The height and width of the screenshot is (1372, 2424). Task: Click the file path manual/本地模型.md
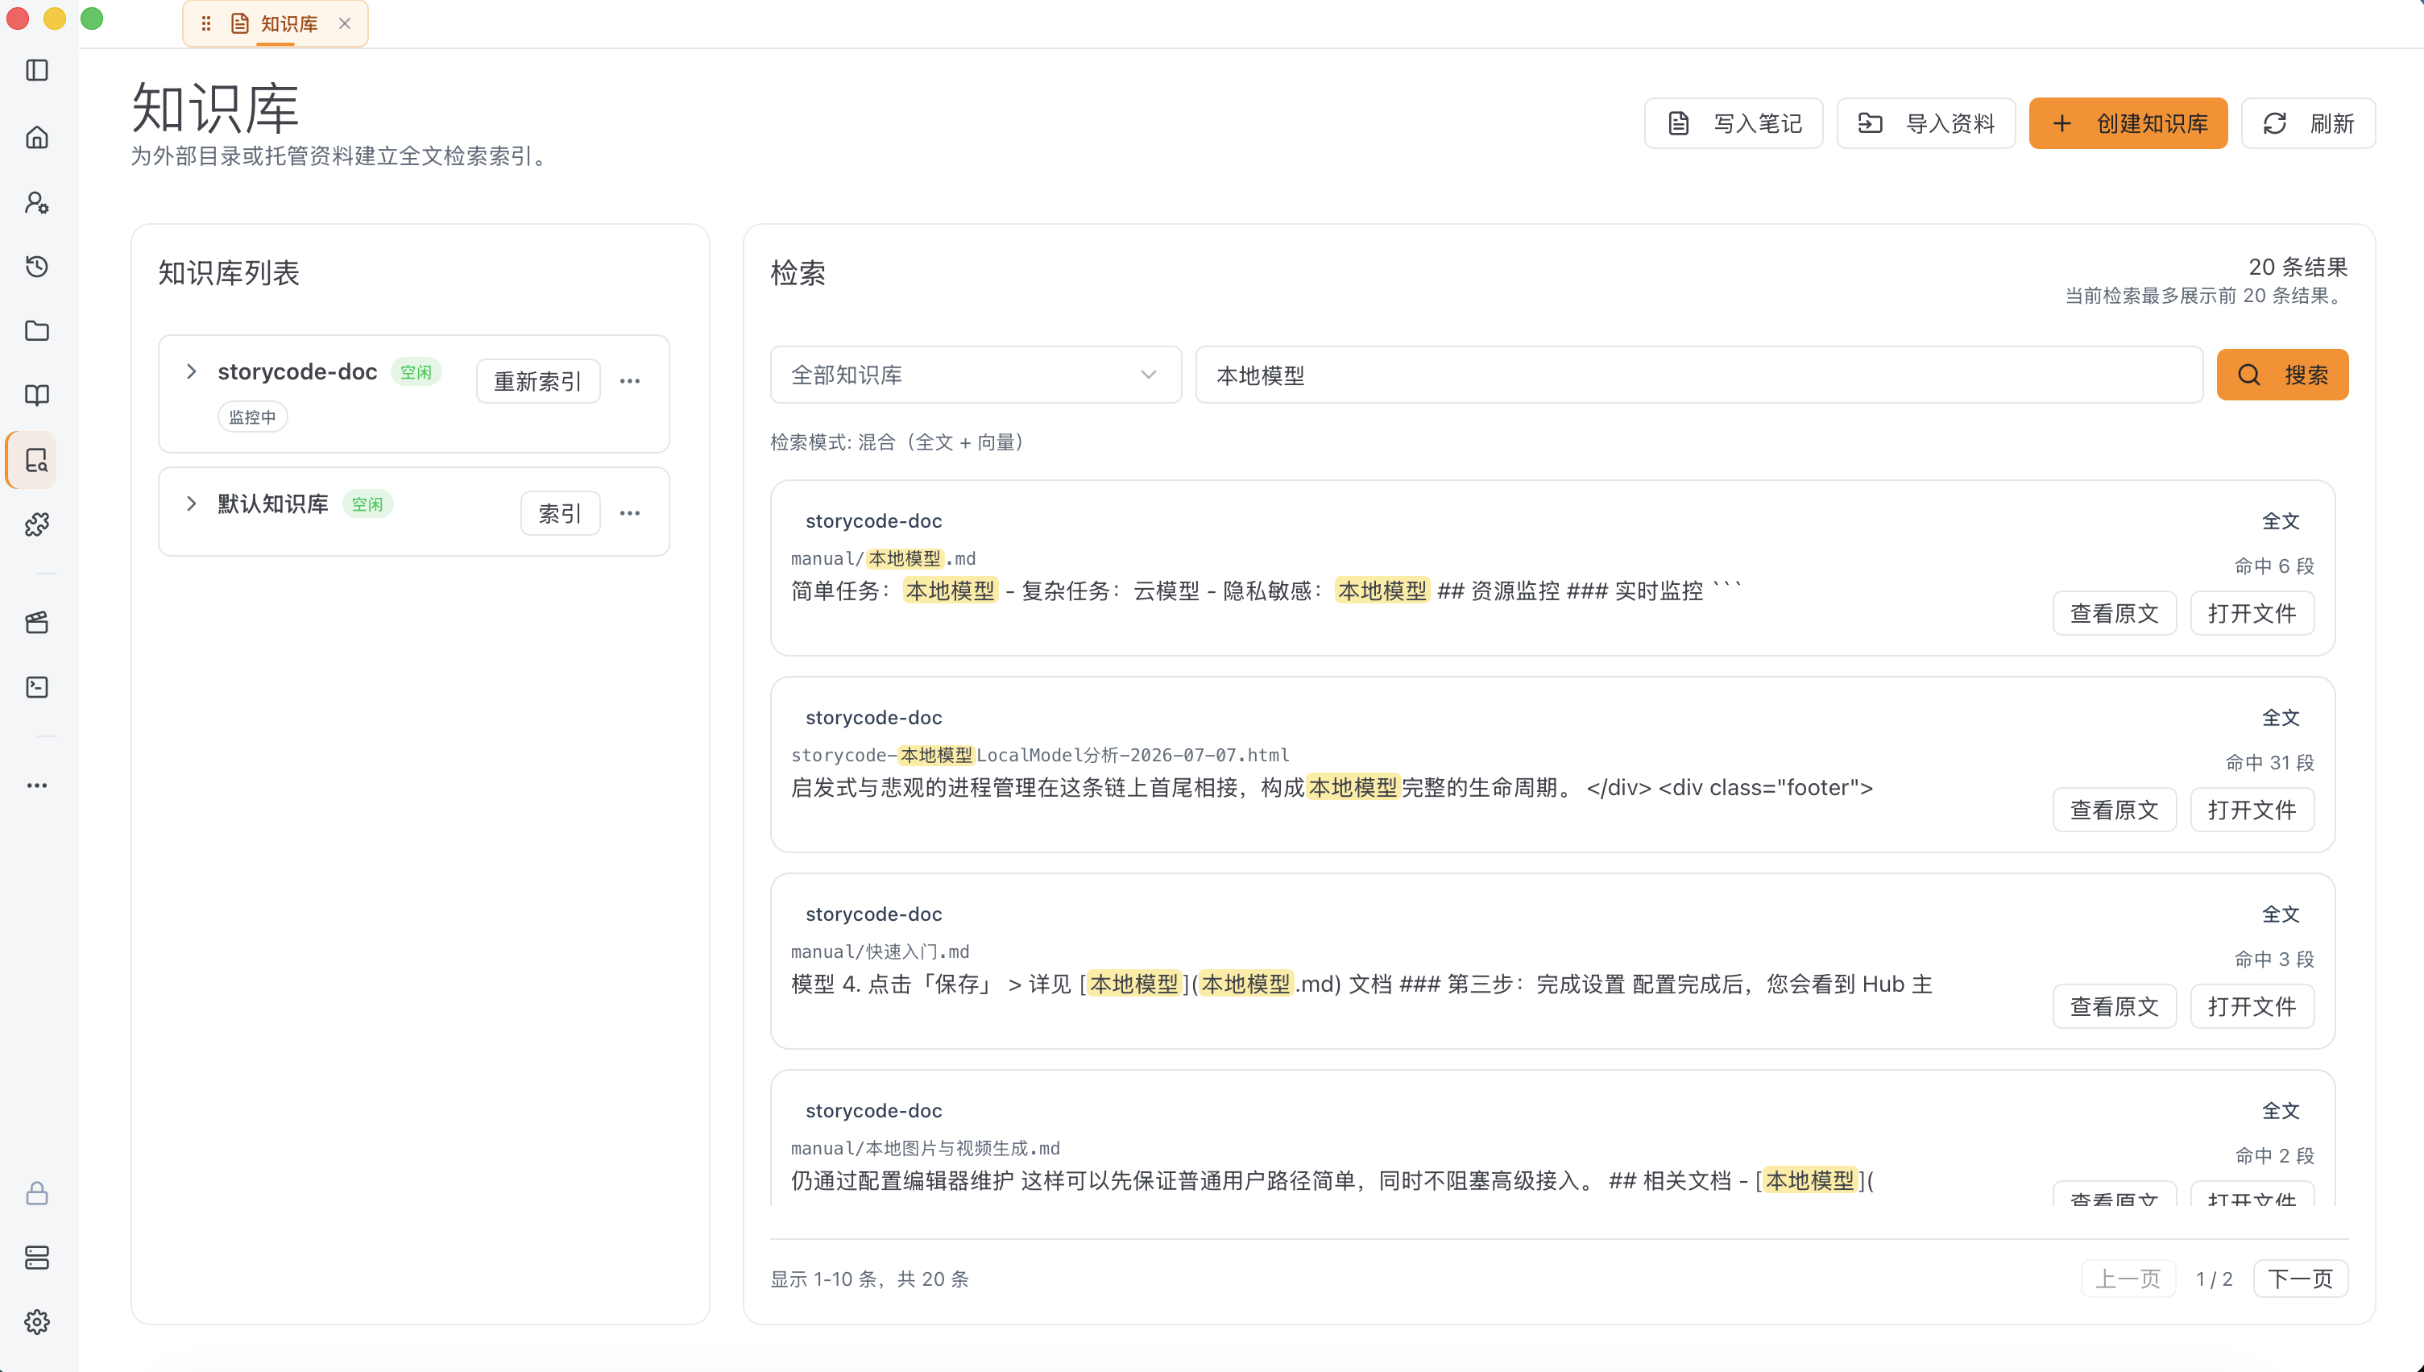tap(883, 559)
